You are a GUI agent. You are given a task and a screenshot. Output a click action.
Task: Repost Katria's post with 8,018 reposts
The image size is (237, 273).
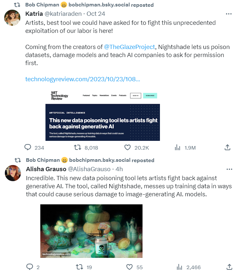pyautogui.click(x=77, y=148)
